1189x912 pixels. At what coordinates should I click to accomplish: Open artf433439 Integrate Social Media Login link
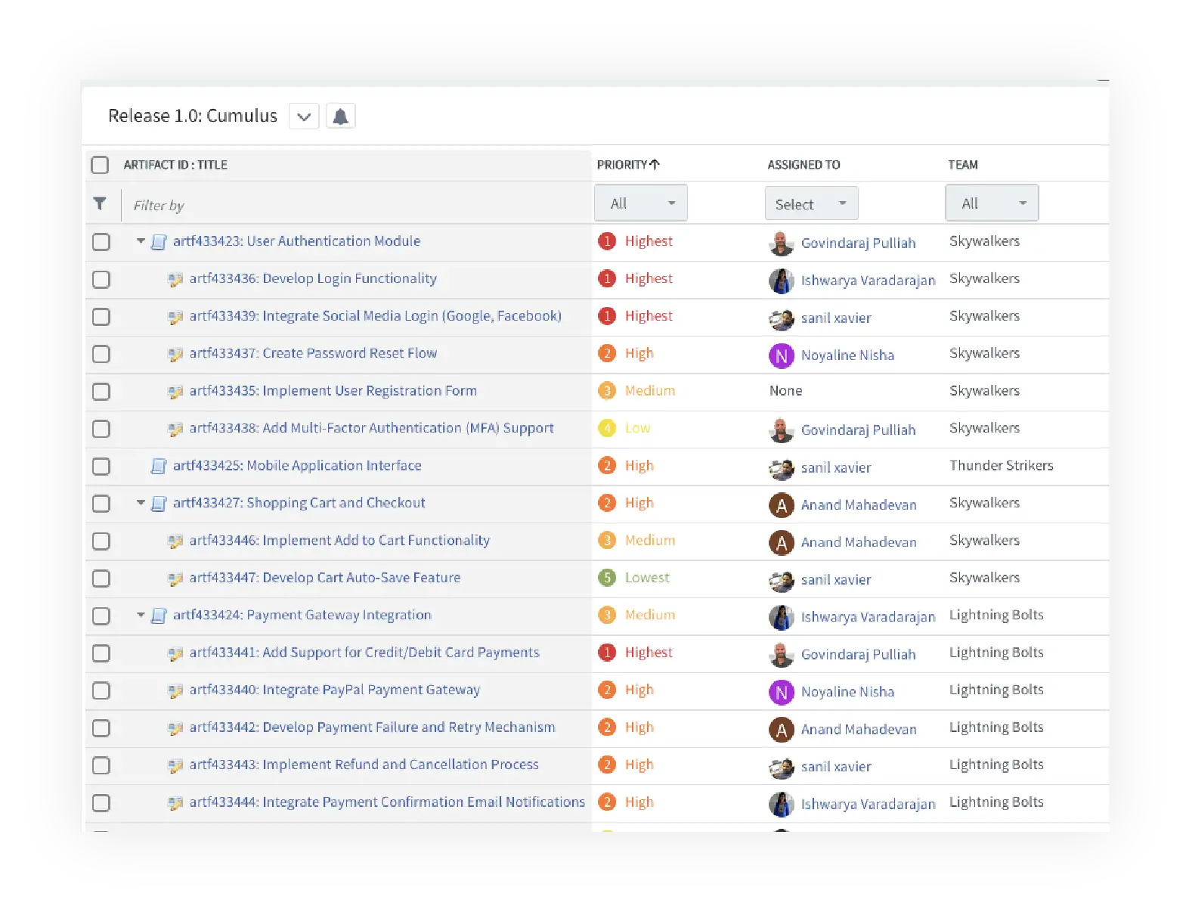click(375, 316)
